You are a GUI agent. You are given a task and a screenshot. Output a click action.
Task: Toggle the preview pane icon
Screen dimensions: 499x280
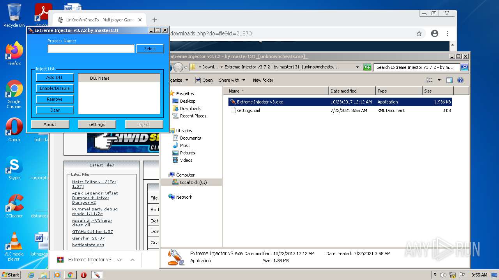(449, 80)
